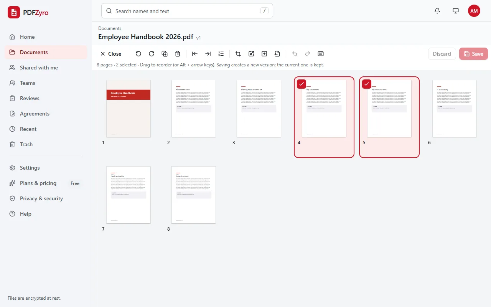Rotate selected pages counterclockwise

click(138, 54)
